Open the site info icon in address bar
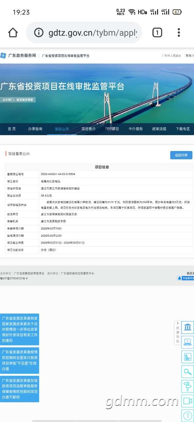 pyautogui.click(x=39, y=33)
